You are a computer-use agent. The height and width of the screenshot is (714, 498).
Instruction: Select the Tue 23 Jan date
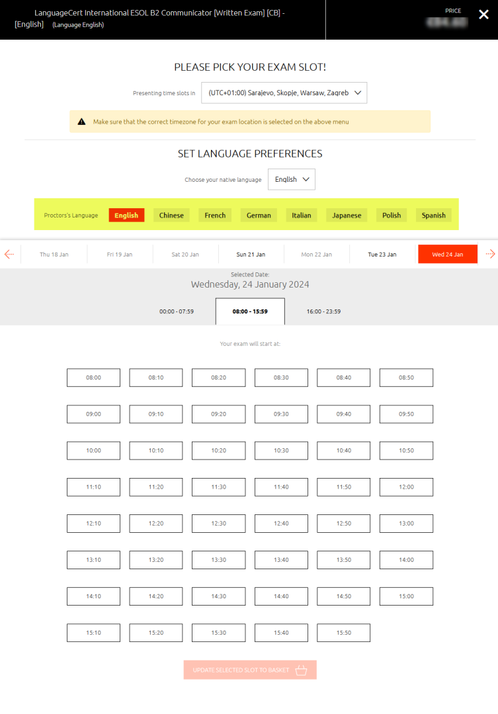(382, 254)
